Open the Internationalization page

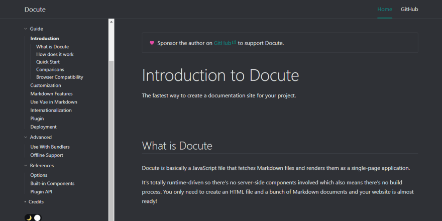pyautogui.click(x=51, y=111)
